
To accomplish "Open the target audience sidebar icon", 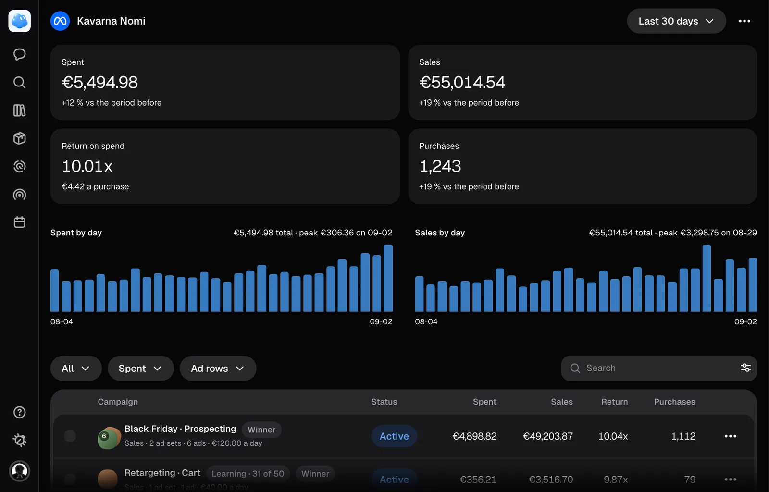I will coord(20,166).
